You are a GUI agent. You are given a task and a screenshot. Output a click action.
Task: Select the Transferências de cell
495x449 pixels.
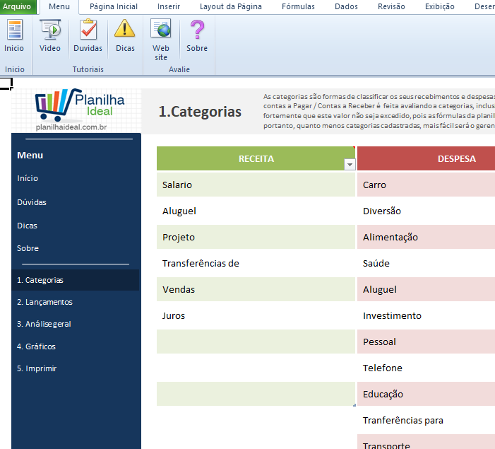256,264
